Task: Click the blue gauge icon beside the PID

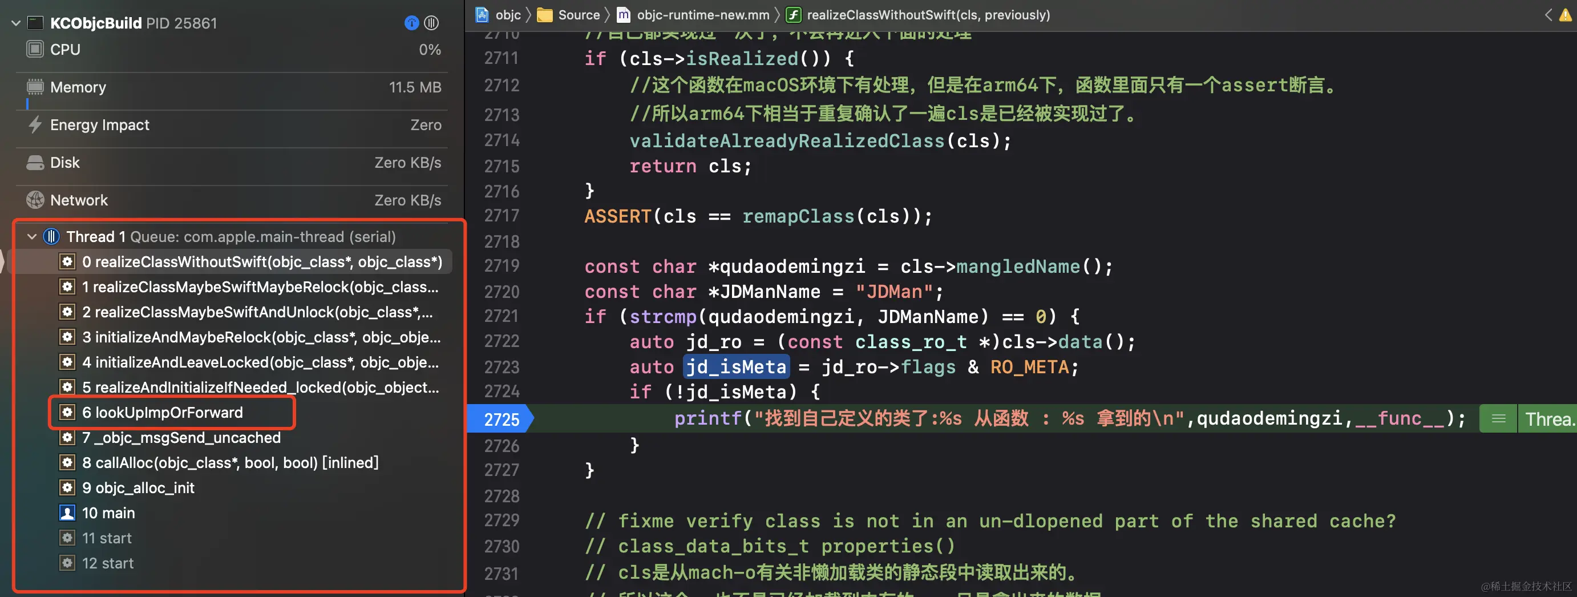Action: (411, 23)
